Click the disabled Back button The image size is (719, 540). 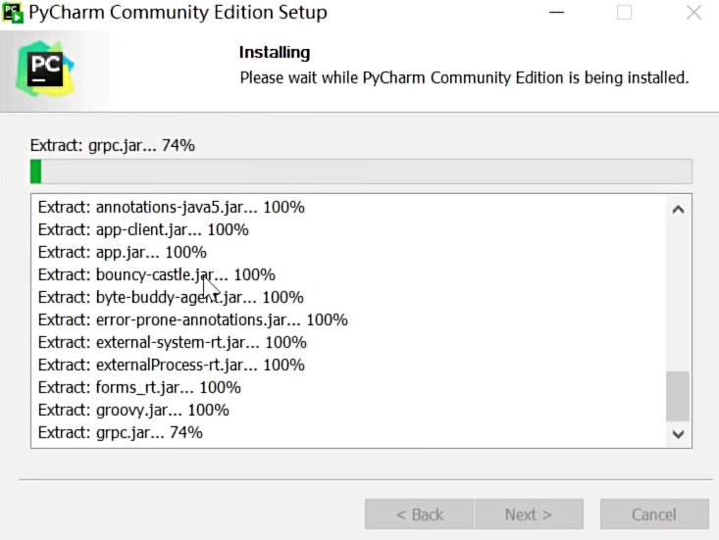[419, 515]
